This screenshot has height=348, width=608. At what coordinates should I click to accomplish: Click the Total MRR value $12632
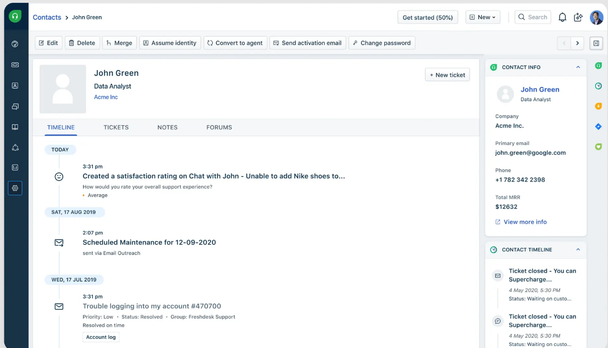click(x=506, y=207)
